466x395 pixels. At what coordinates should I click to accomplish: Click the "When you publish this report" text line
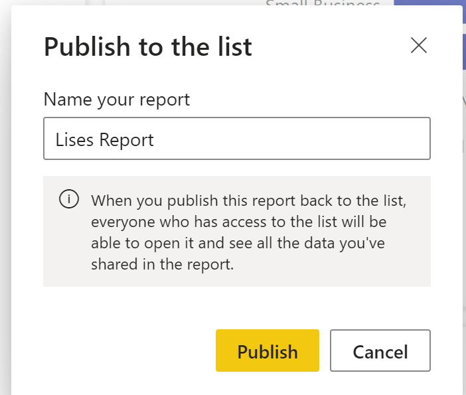pyautogui.click(x=249, y=200)
